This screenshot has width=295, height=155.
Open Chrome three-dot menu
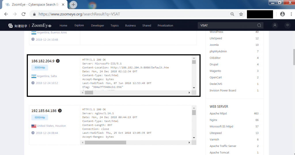click(x=291, y=14)
